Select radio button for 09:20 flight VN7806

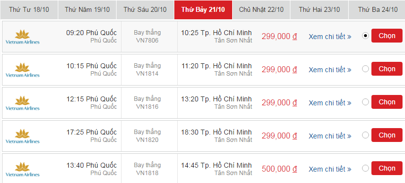click(x=365, y=36)
